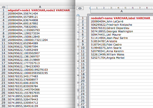Click cell 200904094,1155065793
This screenshot has height=108, width=153.
pos(40,30)
